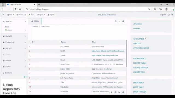Open the Twitter link in row 3
Screen dimensions: 175x98
point(105,56)
